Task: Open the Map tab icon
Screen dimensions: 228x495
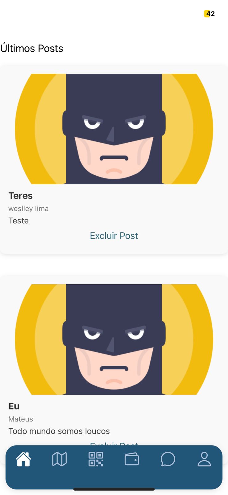Action: pyautogui.click(x=60, y=459)
